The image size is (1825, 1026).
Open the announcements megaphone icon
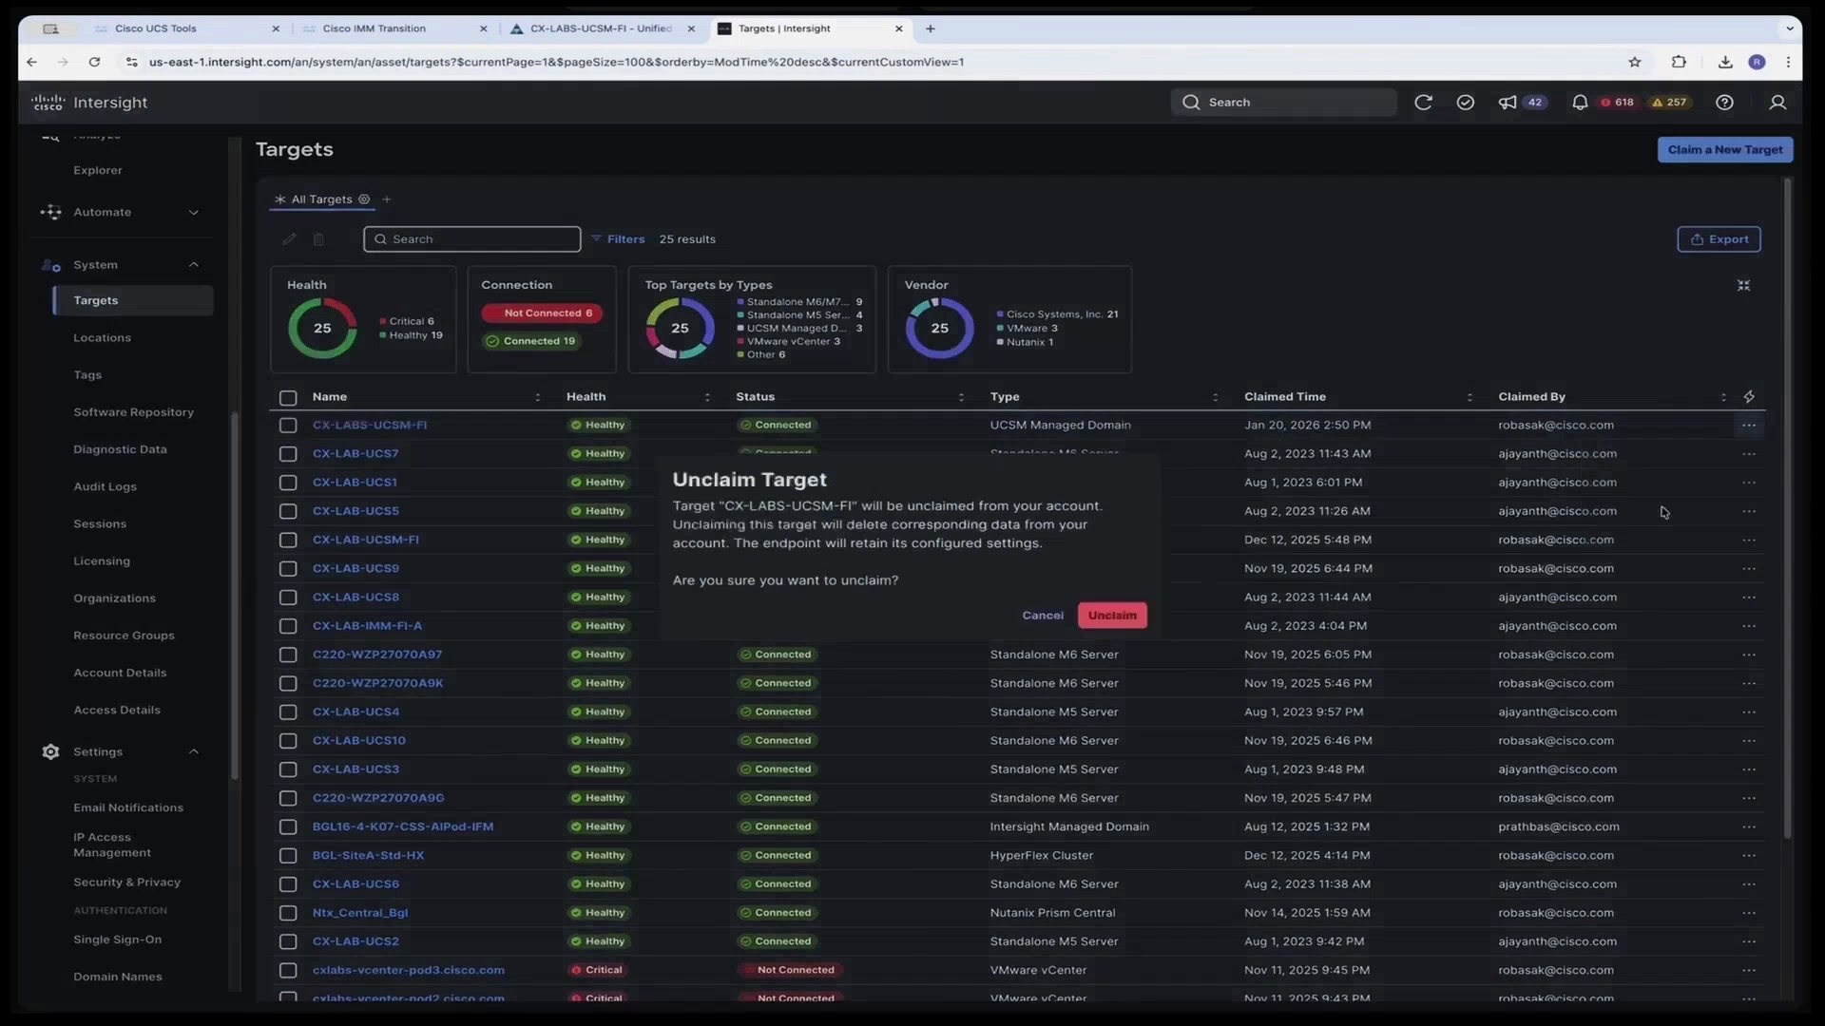[x=1508, y=103]
